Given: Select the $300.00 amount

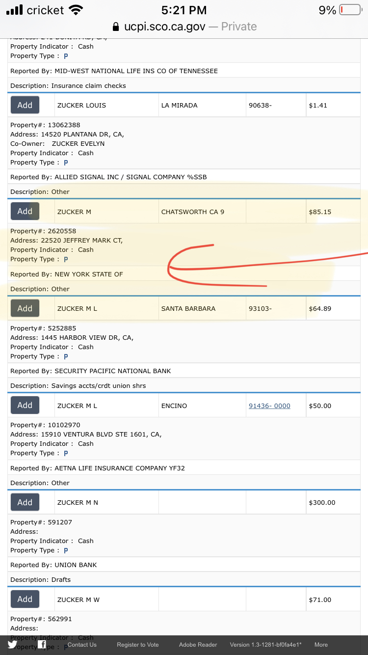Looking at the screenshot, I should (x=322, y=503).
